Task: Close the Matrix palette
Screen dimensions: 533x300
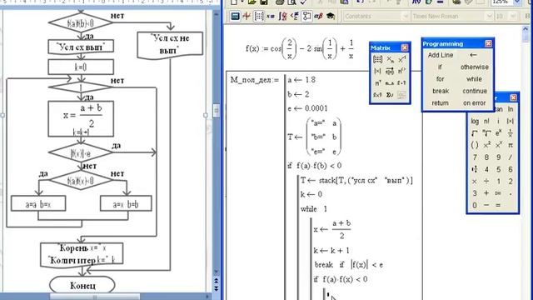Action: pos(404,47)
